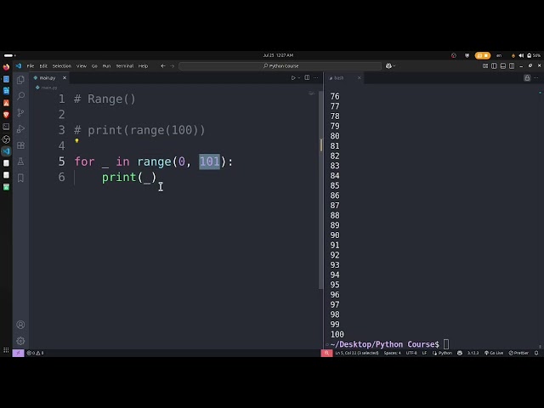Click the Prettier status item

518,353
